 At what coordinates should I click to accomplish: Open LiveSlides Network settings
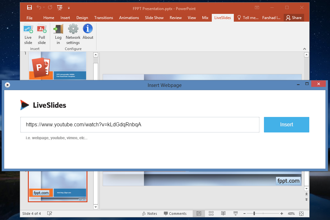point(73,33)
